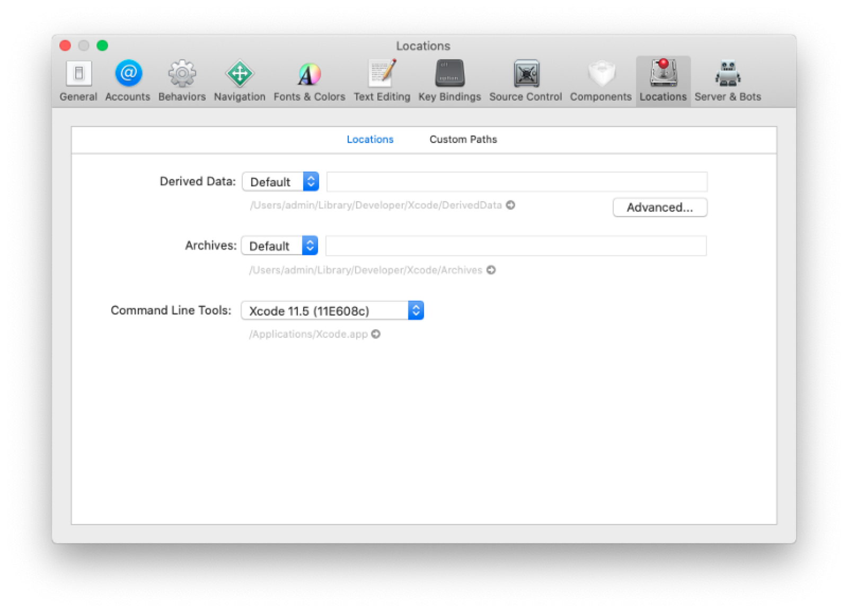Open the Command Line Tools dropdown

click(332, 310)
